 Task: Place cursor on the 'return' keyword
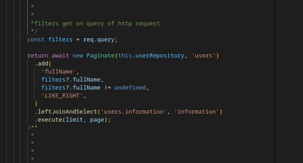tap(38, 56)
